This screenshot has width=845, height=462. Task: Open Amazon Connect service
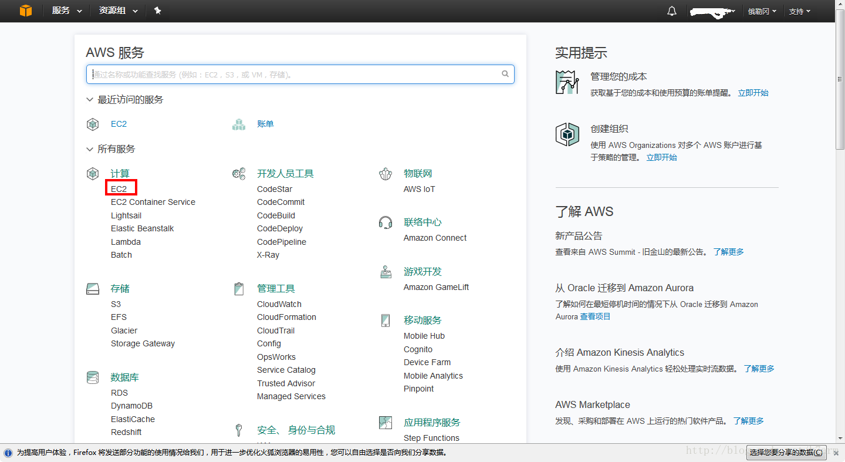point(435,238)
